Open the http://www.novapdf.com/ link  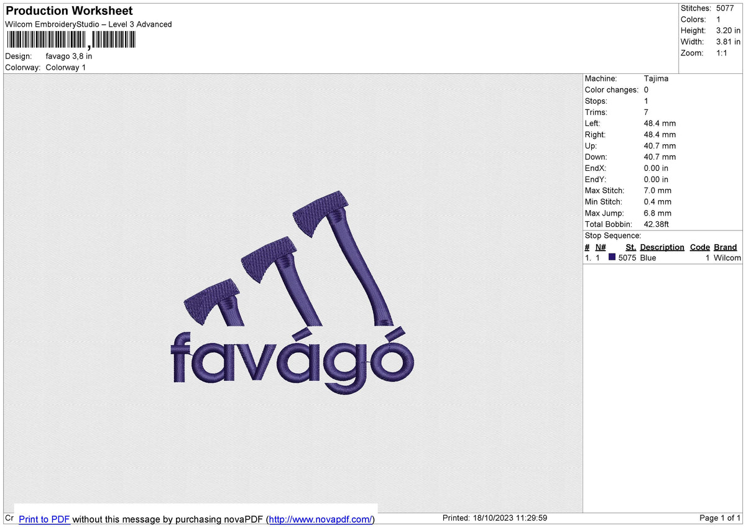[x=321, y=519]
